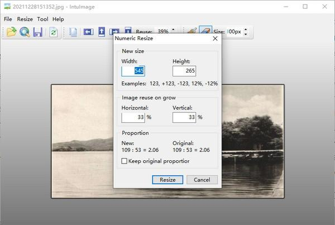Click the green arrows reload icon
The width and height of the screenshot is (335, 225).
coord(54,32)
